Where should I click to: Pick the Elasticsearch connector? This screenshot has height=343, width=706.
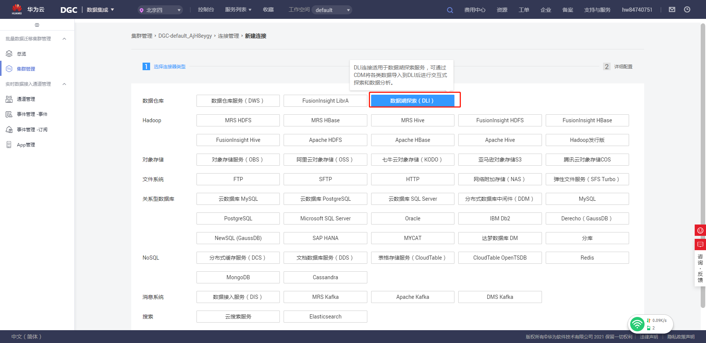325,317
